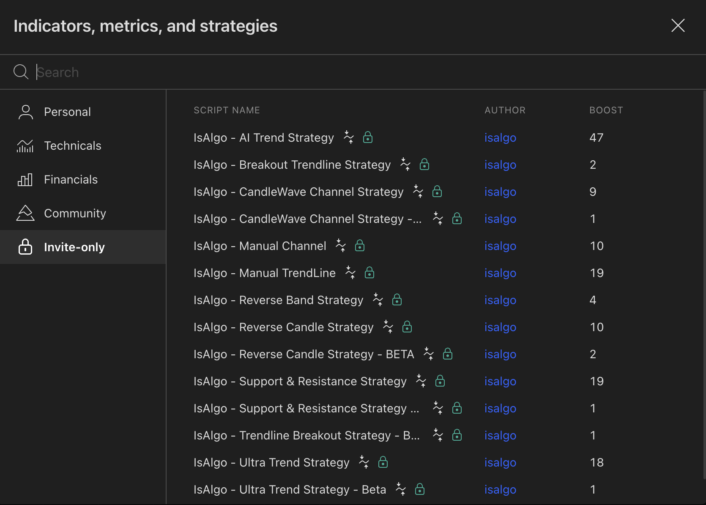
Task: Close the Indicators, metrics, and strategies dialog
Action: pos(678,26)
